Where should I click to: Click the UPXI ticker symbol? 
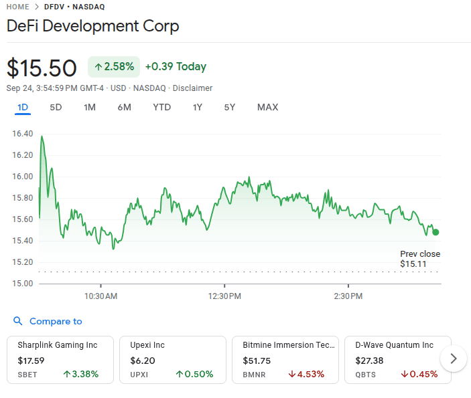pyautogui.click(x=139, y=375)
